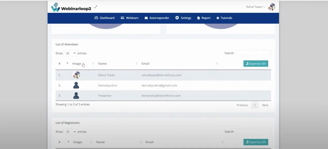Screen dimensions: 328x149
Task: Click attendees page 1 button
Action: pyautogui.click(x=255, y=105)
